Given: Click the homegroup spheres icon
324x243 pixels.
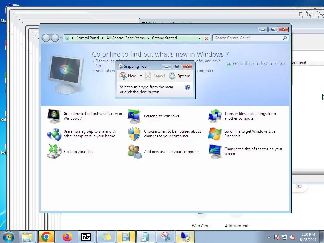Looking at the screenshot, I should 54,134.
